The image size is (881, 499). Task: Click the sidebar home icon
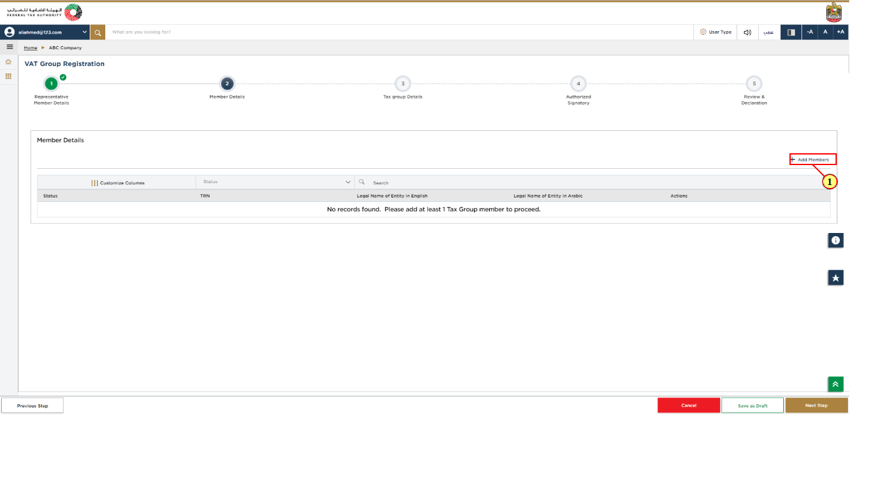8,62
